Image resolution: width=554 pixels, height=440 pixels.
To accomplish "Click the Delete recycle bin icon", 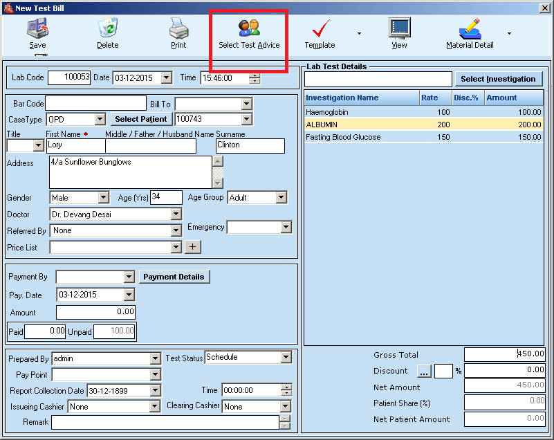I will (107, 30).
